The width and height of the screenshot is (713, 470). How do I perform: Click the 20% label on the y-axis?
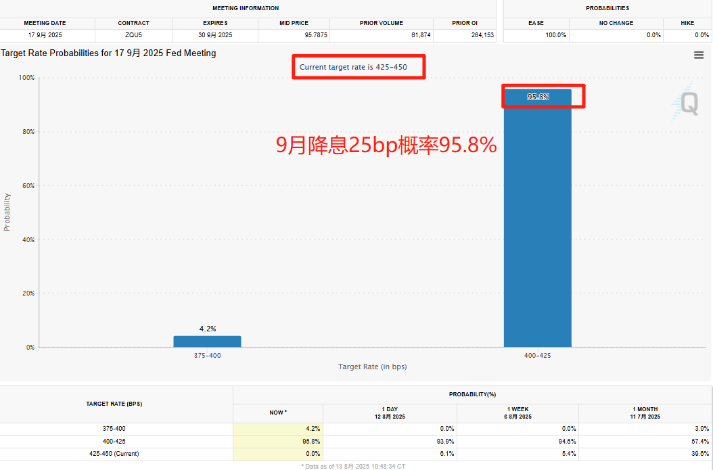(28, 293)
